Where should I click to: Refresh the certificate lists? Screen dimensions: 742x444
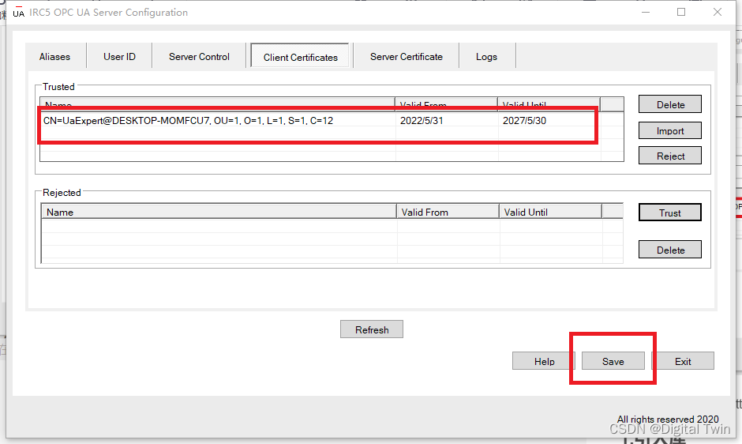[x=372, y=329]
